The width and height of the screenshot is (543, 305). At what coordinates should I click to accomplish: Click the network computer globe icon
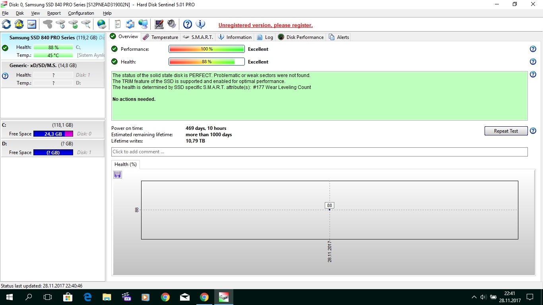pos(143,24)
